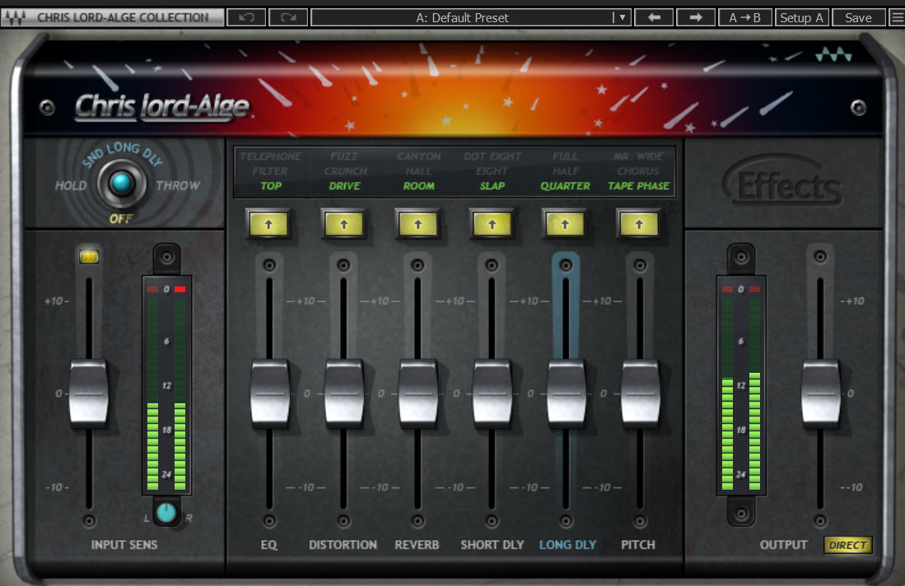Click the Long Dly fader handle
This screenshot has width=905, height=586.
point(567,393)
